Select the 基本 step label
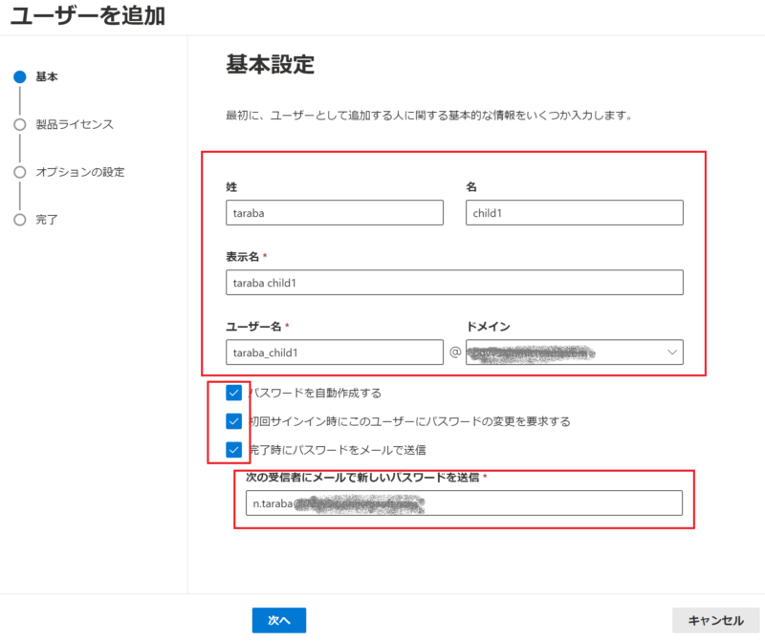Viewport: 765px width, 641px height. pyautogui.click(x=47, y=76)
